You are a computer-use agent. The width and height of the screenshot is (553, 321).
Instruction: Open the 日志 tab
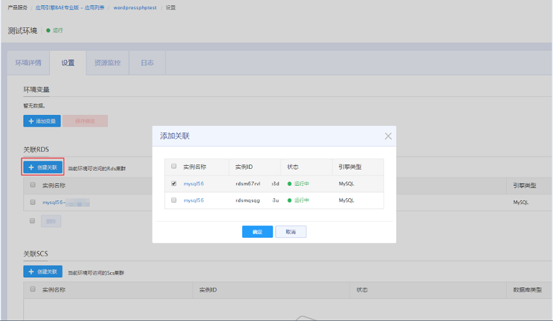point(147,63)
